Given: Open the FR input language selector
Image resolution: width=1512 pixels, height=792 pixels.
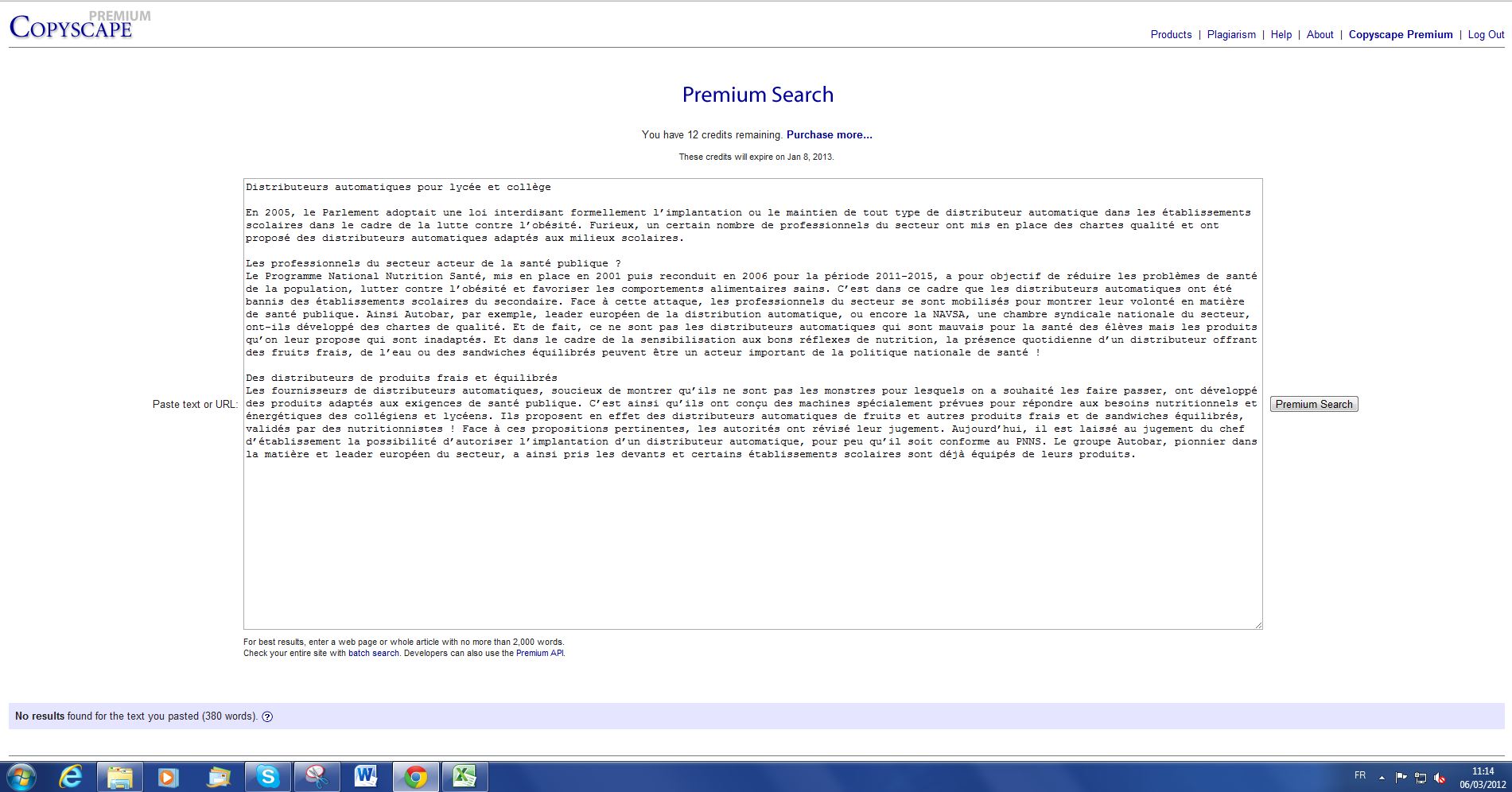Looking at the screenshot, I should click(1360, 775).
